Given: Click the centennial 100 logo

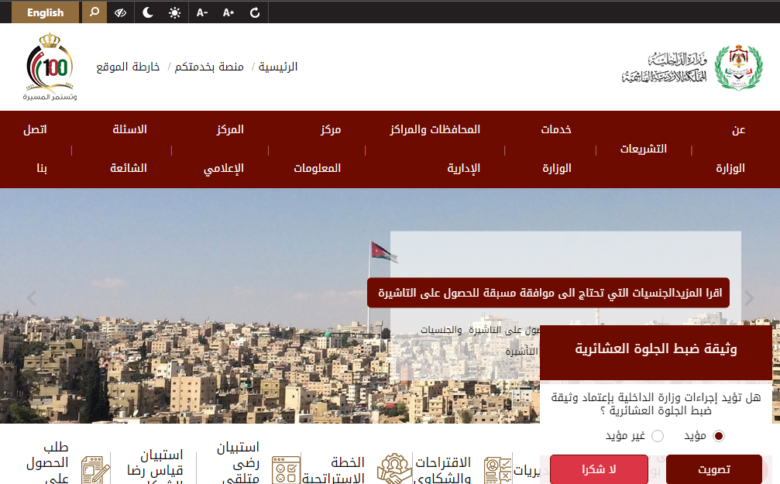Looking at the screenshot, I should click(50, 67).
